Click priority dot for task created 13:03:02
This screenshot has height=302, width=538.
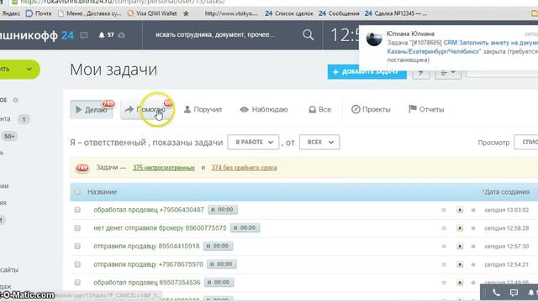point(473,210)
